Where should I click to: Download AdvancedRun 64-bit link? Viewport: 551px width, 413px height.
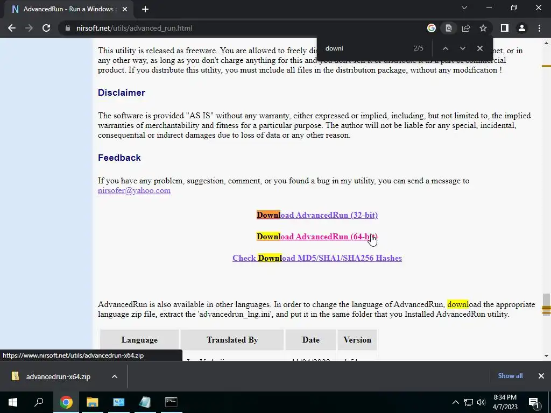317,237
